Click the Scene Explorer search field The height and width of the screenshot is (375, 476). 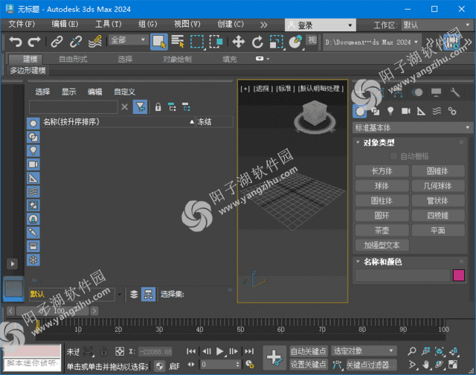pos(74,107)
